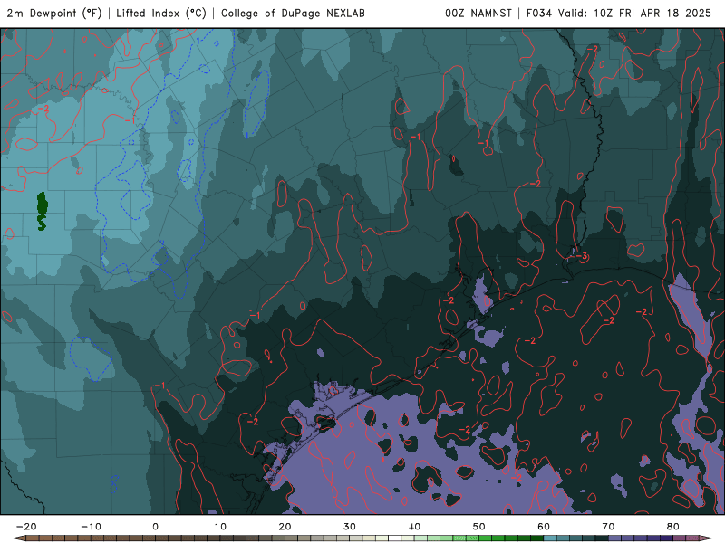
Task: Click the '-10' tick on the color scale
Action: pyautogui.click(x=91, y=527)
